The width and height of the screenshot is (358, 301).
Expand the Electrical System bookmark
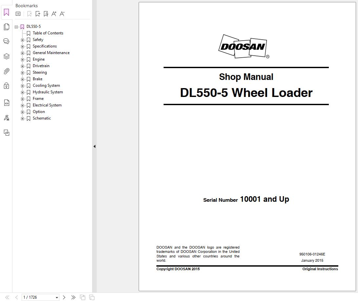click(22, 105)
